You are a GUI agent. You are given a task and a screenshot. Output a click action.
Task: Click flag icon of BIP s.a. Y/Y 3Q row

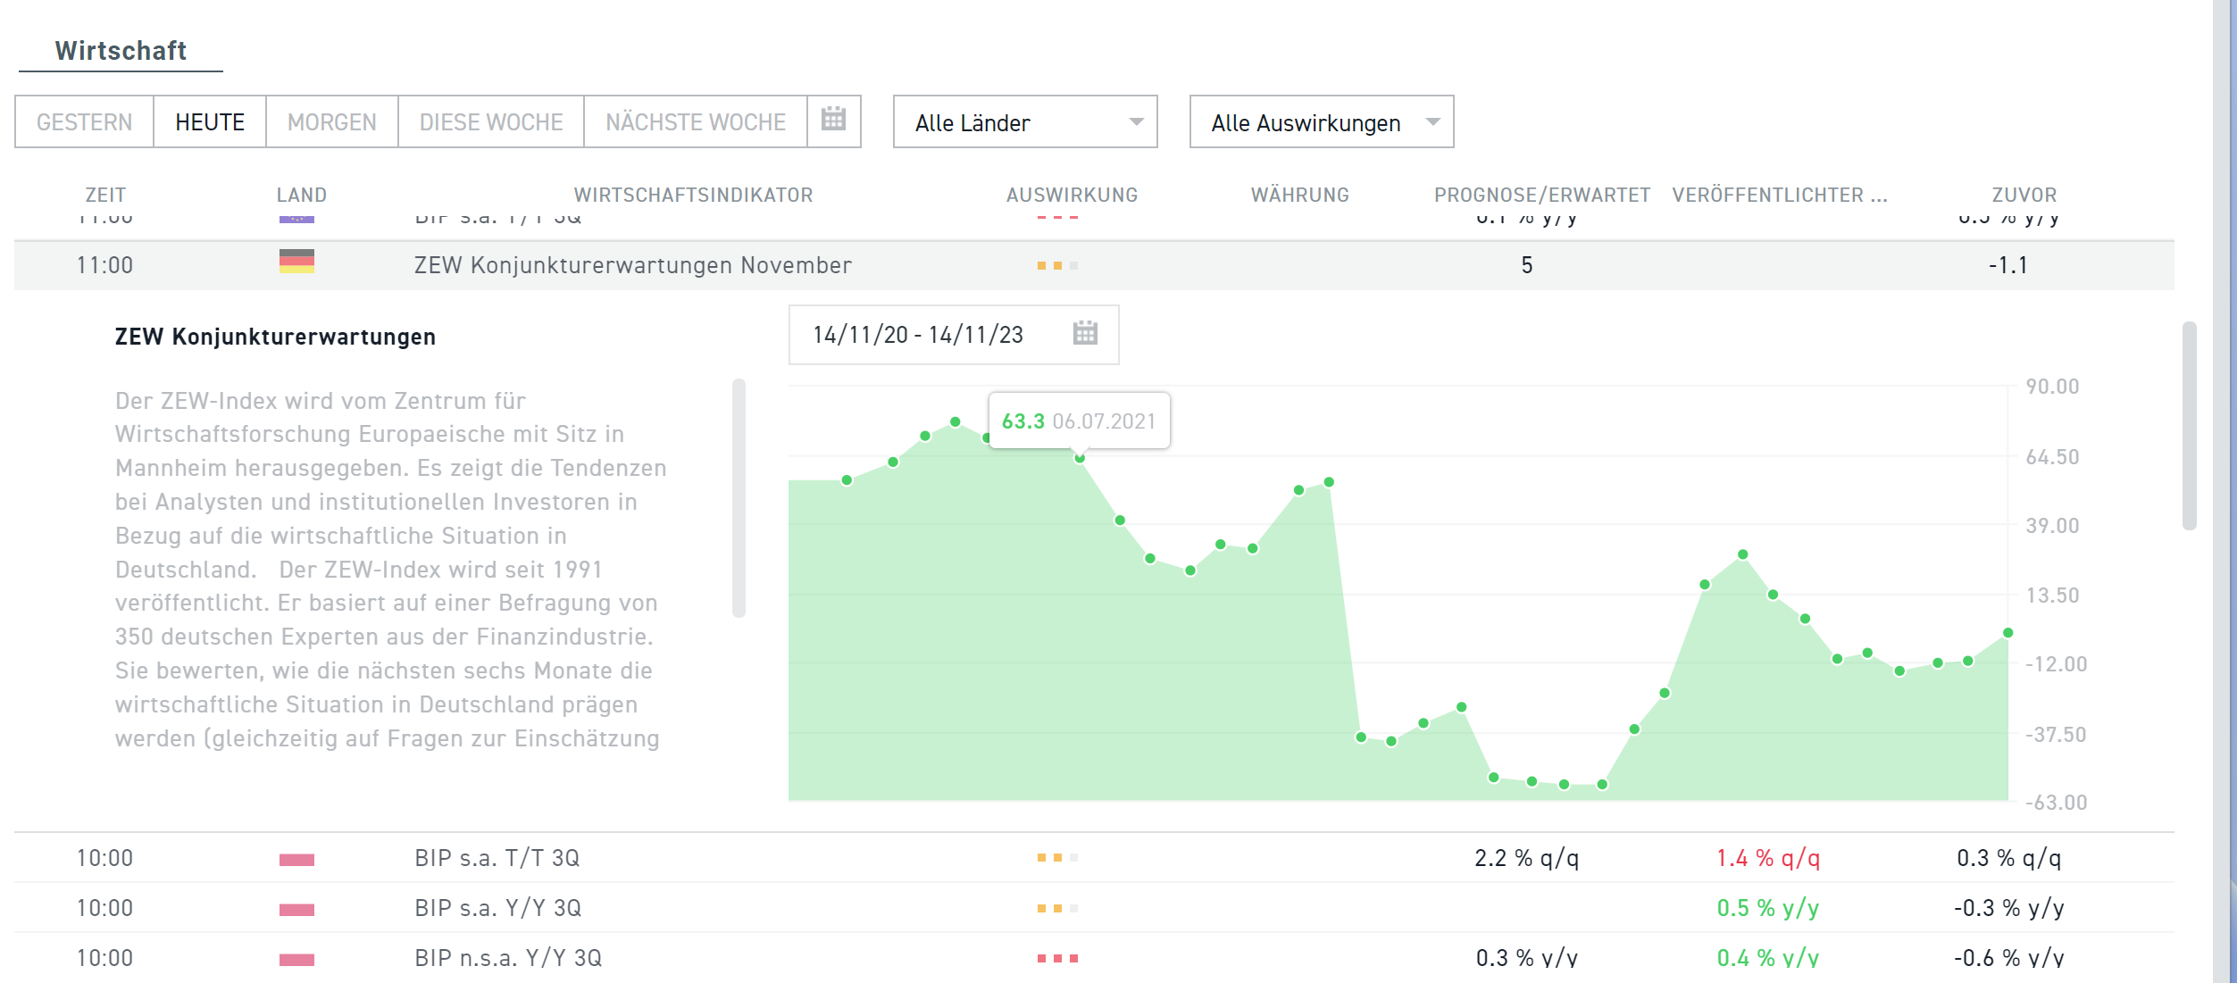296,910
